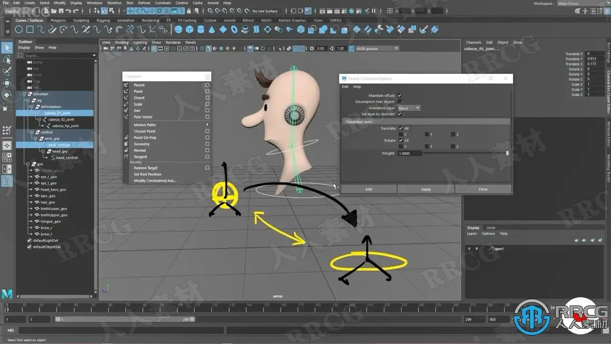
Task: Click the Weight value field showing 1.0000
Action: 410,153
